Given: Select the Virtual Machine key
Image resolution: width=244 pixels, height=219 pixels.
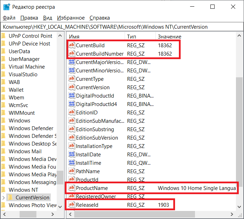Looking at the screenshot, I should point(27,67).
